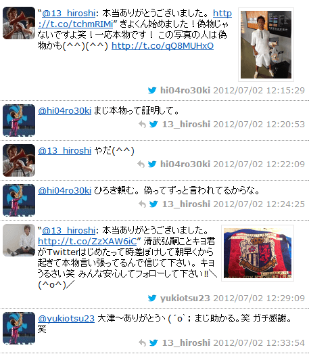This screenshot has height=356, width=309.
Task: Click yukiotsu23's avatar of a person sitting
Action: point(19,240)
